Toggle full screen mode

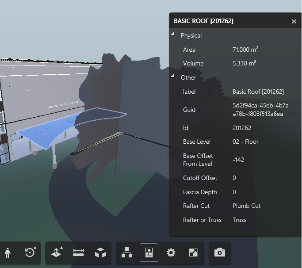pyautogui.click(x=193, y=253)
